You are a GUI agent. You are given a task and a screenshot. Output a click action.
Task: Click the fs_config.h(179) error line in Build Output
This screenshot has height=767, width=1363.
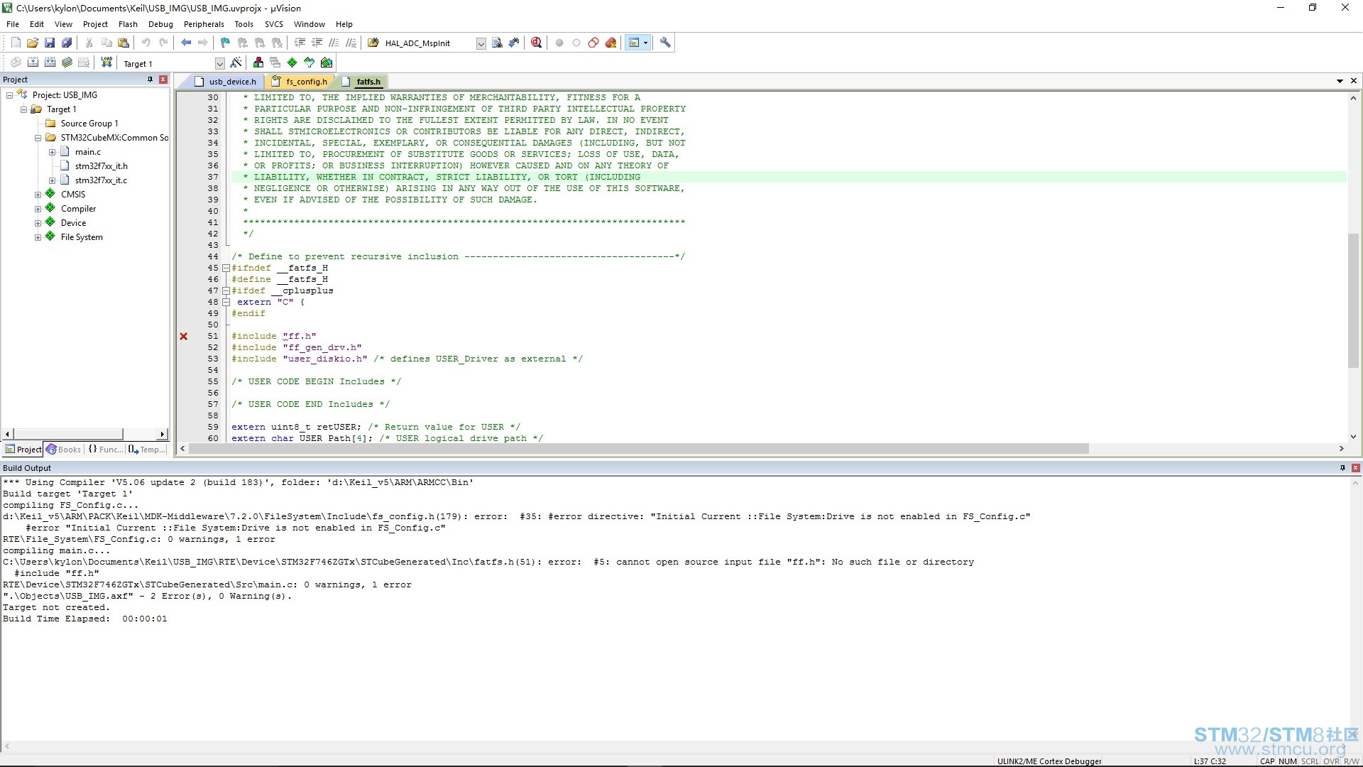coord(516,516)
